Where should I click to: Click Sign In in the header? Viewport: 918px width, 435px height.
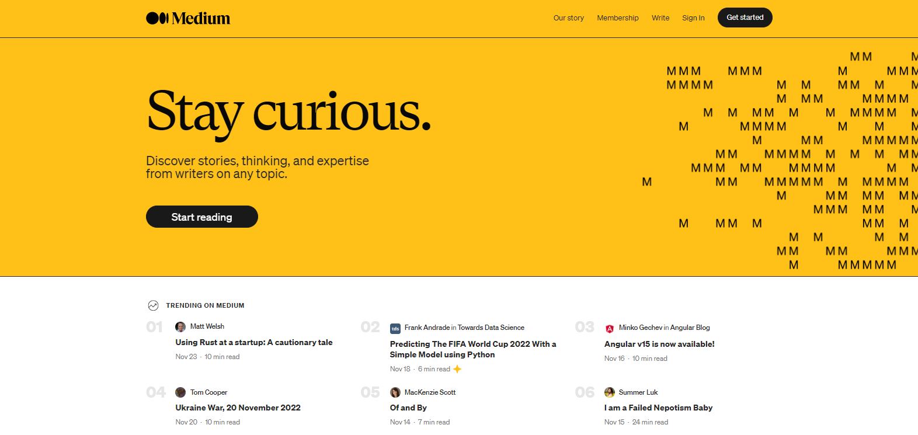[x=693, y=18]
